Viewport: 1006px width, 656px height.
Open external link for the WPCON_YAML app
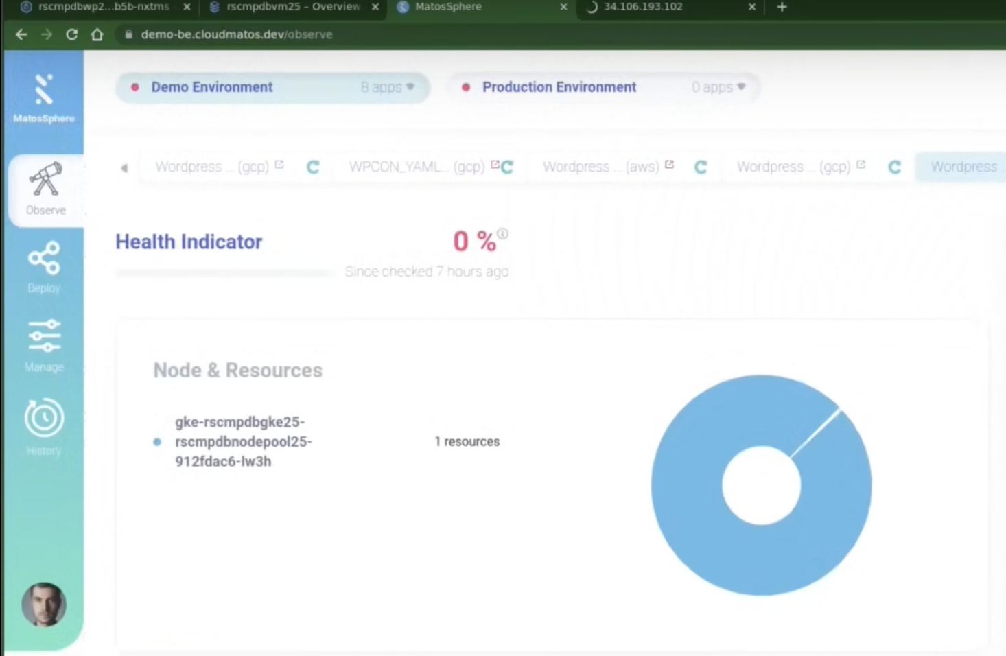point(495,165)
